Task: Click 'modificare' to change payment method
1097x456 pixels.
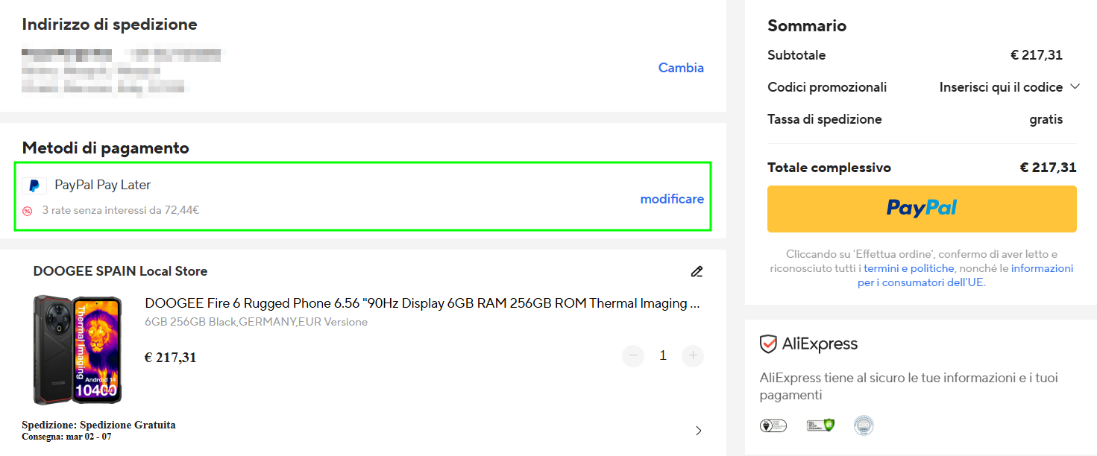Action: tap(671, 199)
